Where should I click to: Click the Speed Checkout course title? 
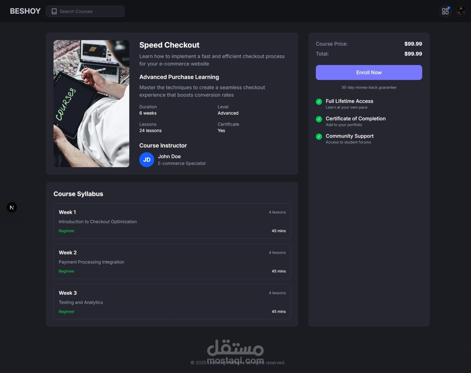(169, 45)
